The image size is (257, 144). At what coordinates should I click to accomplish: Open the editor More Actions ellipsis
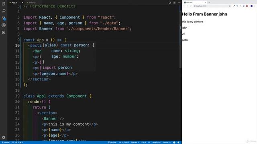click(179, 3)
